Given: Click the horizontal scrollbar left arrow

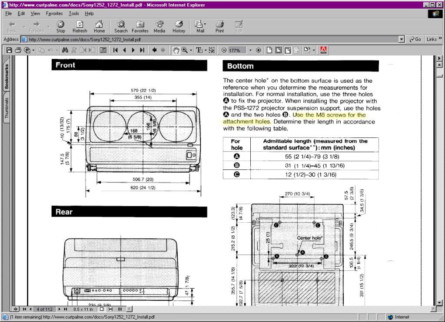Looking at the screenshot, I should pos(130,309).
